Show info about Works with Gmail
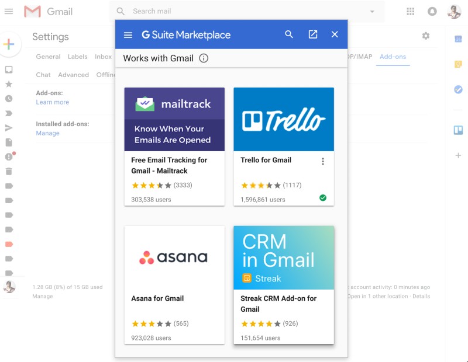Screen dimensions: 468x362 click(x=204, y=58)
